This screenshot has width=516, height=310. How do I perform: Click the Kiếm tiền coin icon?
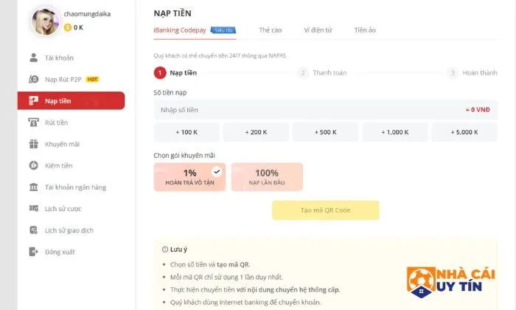34,165
